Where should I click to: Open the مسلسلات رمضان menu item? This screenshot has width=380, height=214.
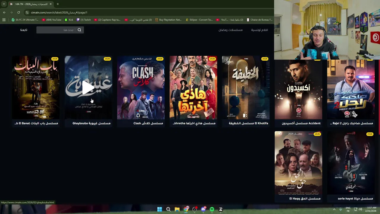pyautogui.click(x=231, y=30)
